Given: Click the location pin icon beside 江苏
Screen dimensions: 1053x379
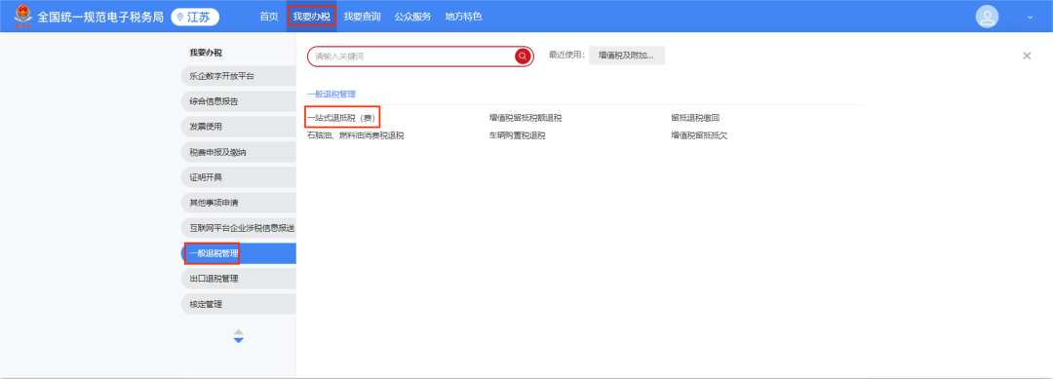Looking at the screenshot, I should pos(180,18).
